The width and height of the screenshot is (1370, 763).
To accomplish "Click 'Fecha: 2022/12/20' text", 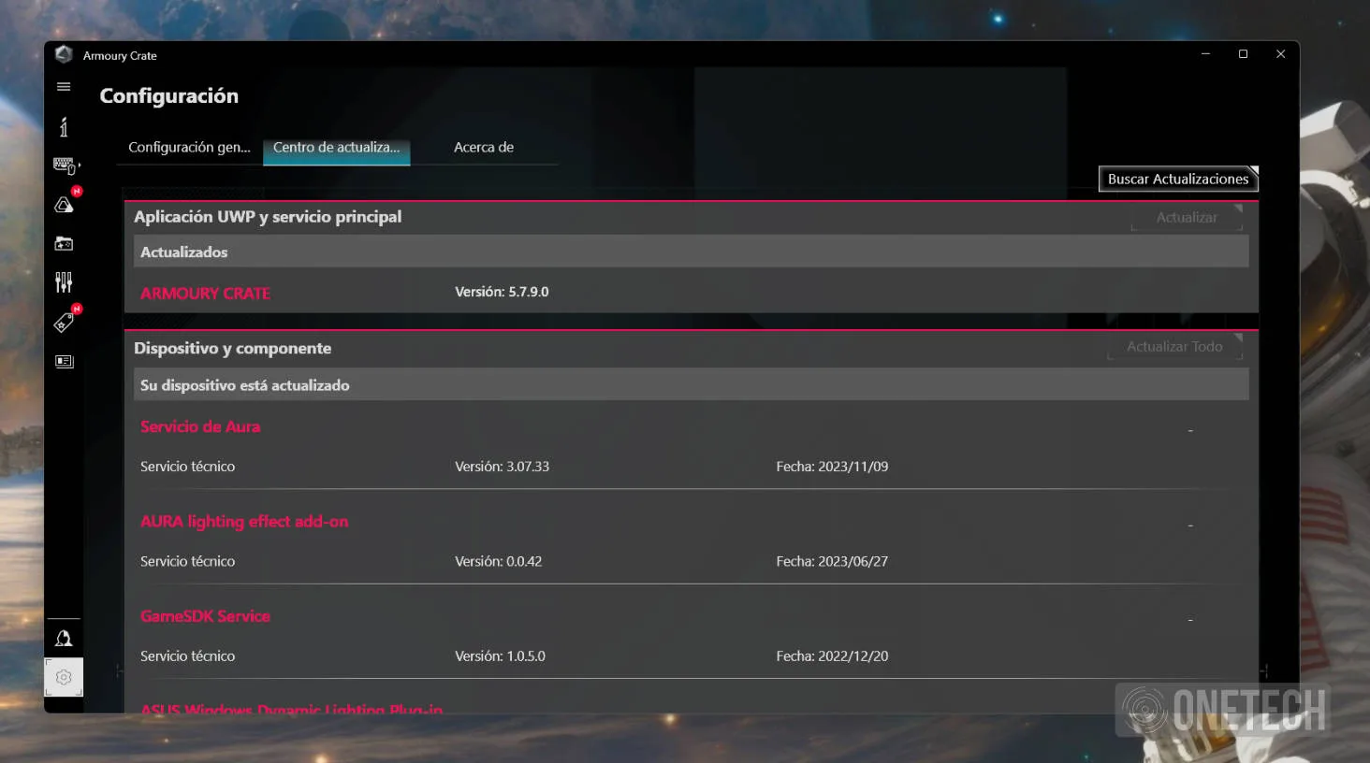I will coord(832,656).
